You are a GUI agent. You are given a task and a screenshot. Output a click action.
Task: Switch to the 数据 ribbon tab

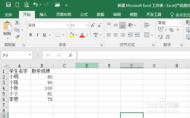[x=100, y=15]
